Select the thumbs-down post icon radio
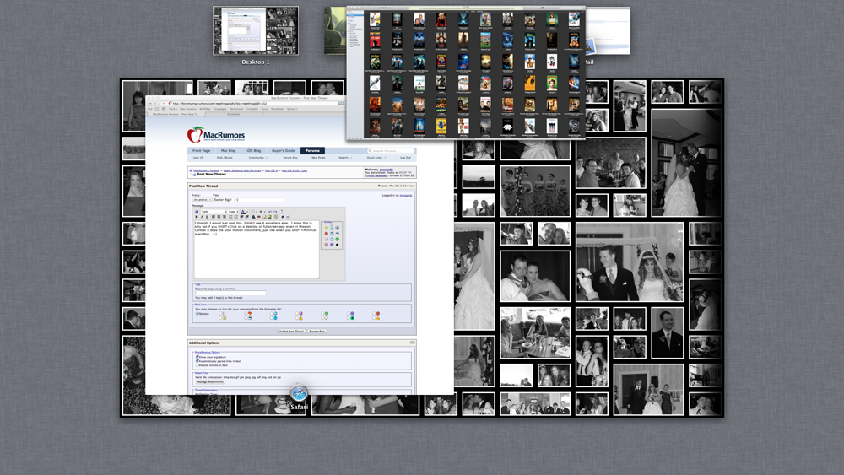Image resolution: width=844 pixels, height=475 pixels. click(246, 314)
